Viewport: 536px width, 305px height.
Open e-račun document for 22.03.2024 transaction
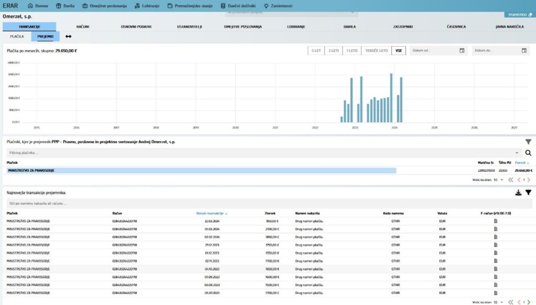(x=496, y=221)
